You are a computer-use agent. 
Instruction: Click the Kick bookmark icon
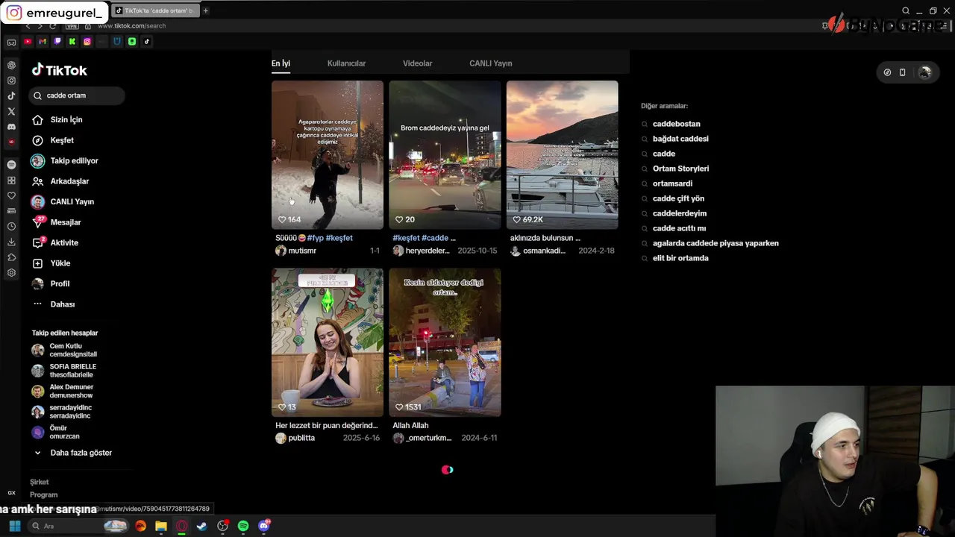72,42
